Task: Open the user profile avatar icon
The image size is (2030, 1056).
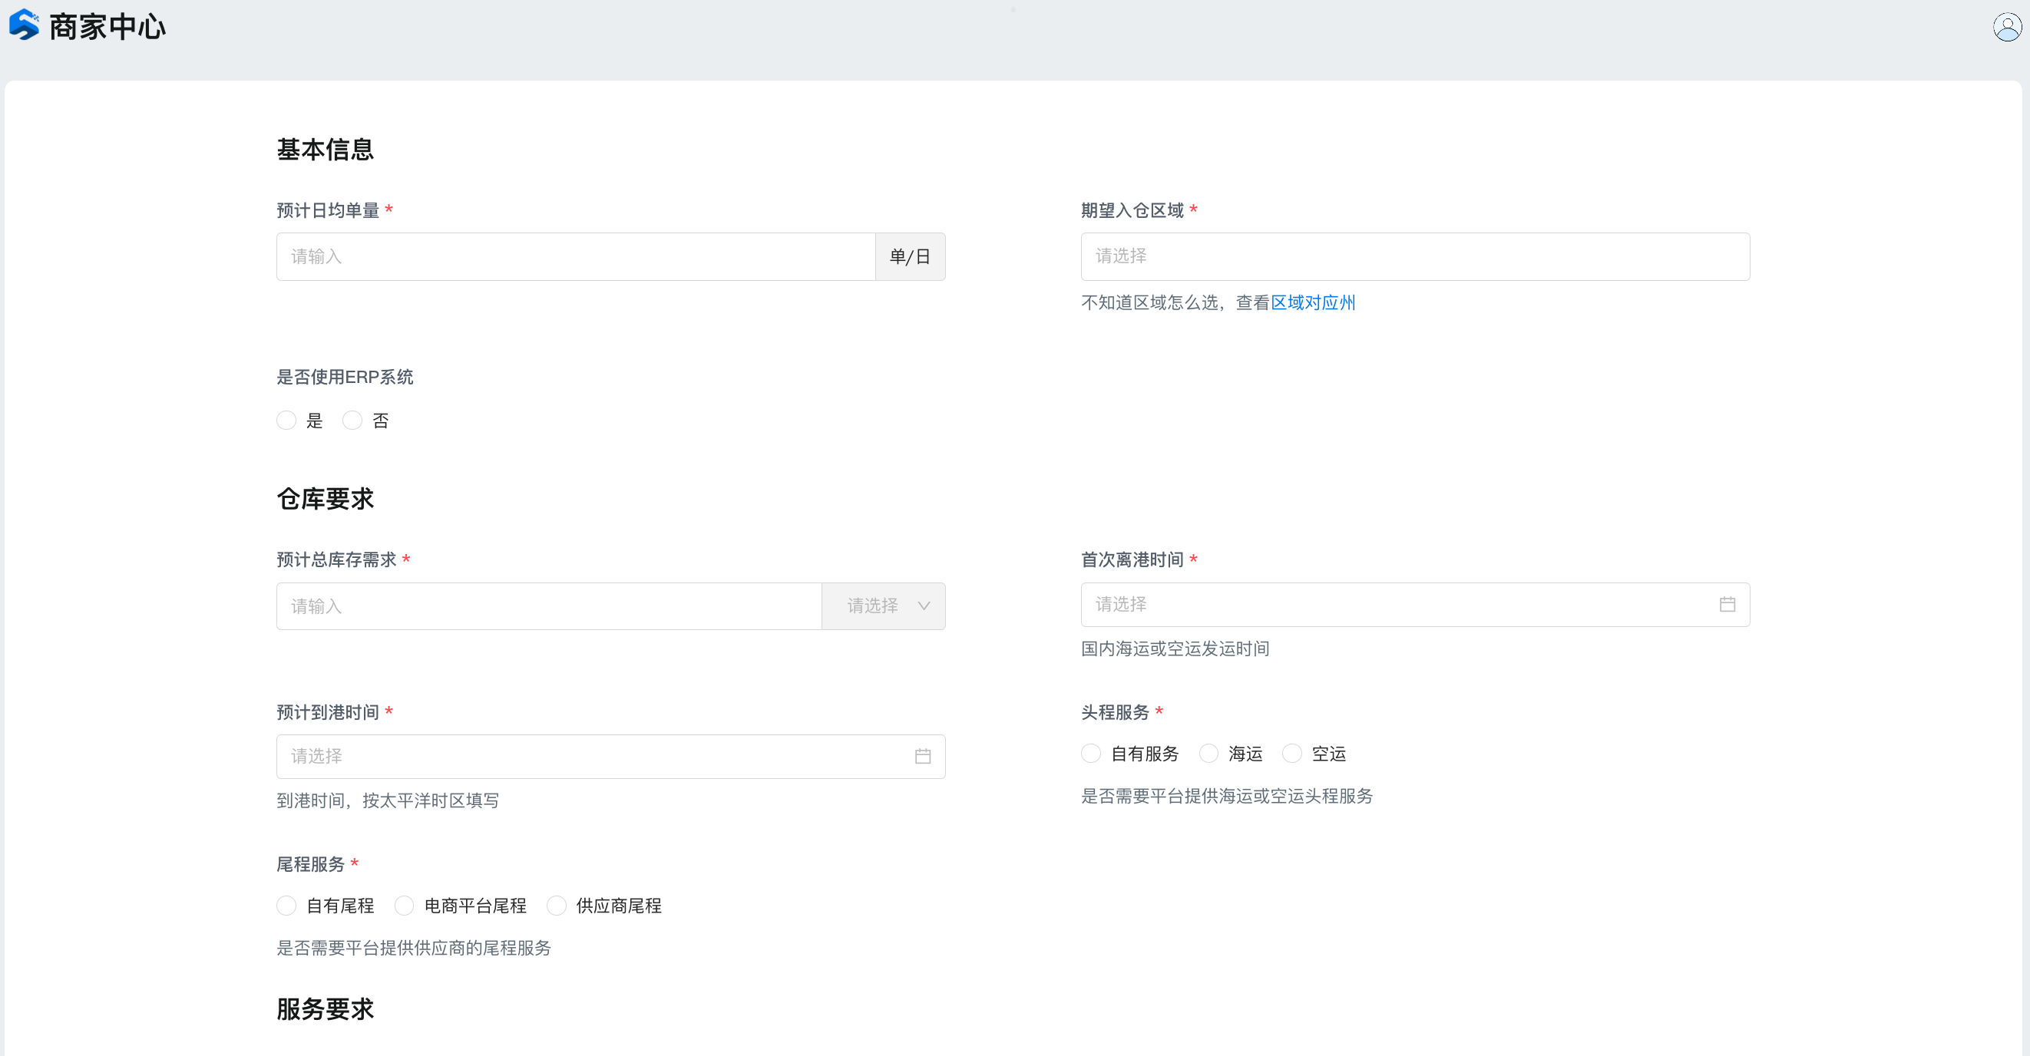Action: (2006, 27)
